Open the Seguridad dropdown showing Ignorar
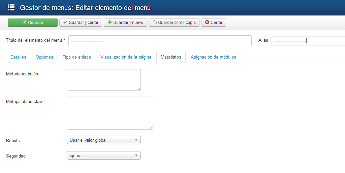 (103, 155)
